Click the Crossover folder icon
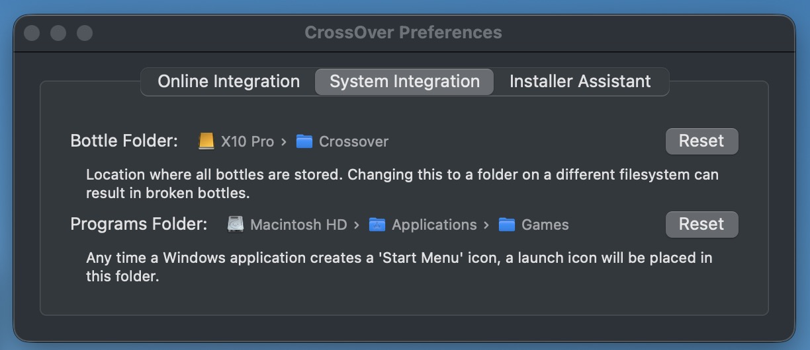Viewport: 810px width, 350px height. (304, 141)
